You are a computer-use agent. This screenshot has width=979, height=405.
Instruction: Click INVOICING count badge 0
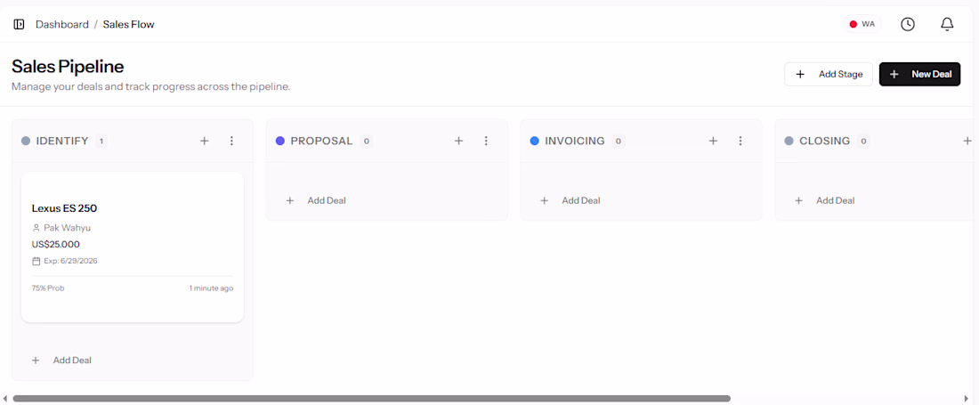[619, 141]
